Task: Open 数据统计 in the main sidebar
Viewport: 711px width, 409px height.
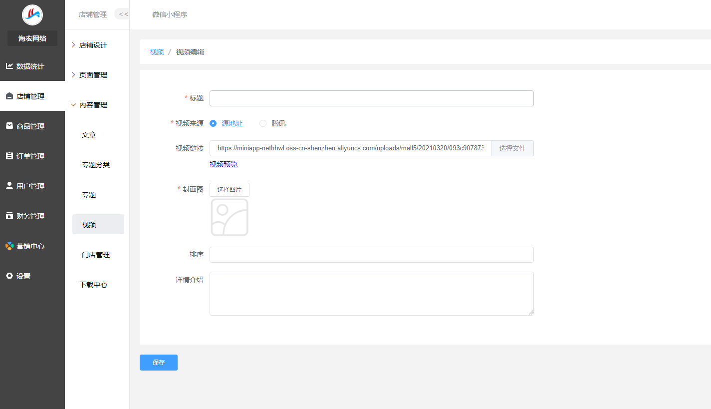Action: pos(32,66)
